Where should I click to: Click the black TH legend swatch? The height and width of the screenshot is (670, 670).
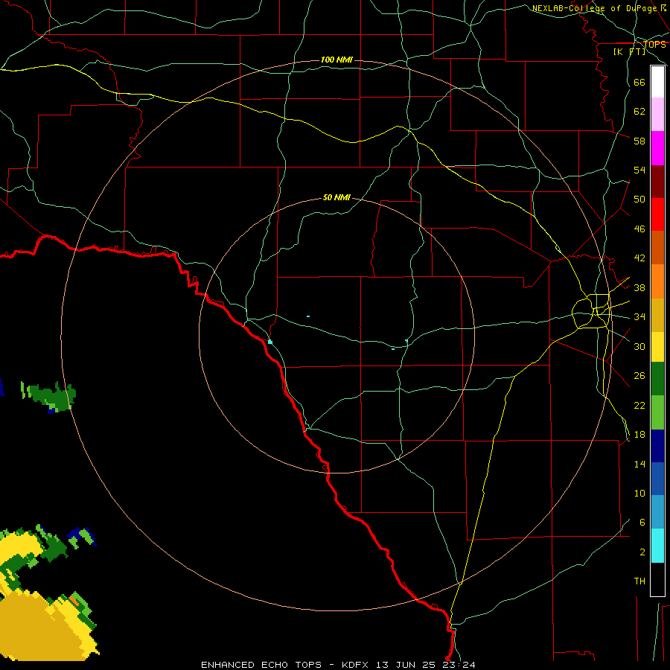657,579
